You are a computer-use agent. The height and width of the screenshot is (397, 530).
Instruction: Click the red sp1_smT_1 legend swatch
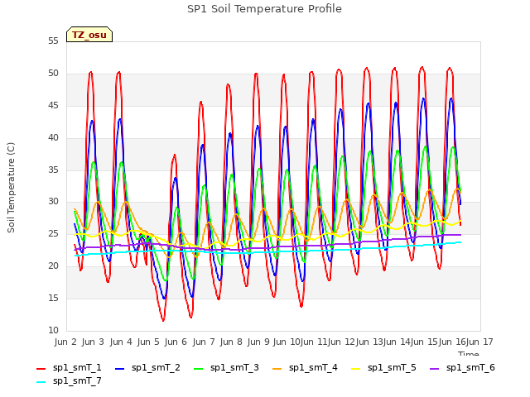point(41,369)
